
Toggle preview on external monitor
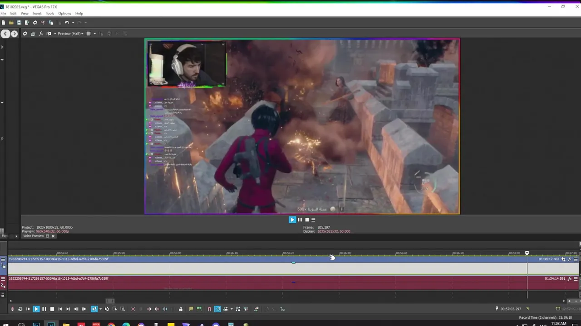[33, 34]
